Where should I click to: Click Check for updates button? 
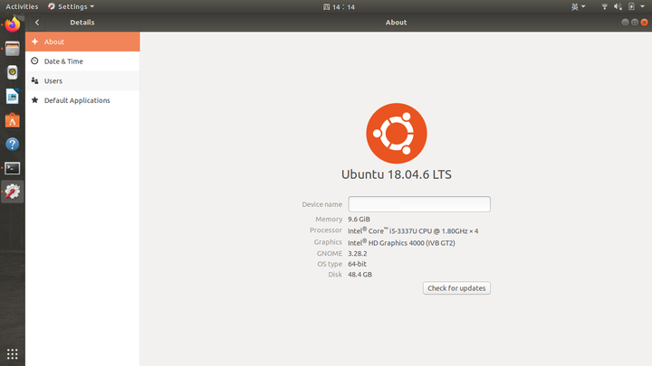(456, 288)
